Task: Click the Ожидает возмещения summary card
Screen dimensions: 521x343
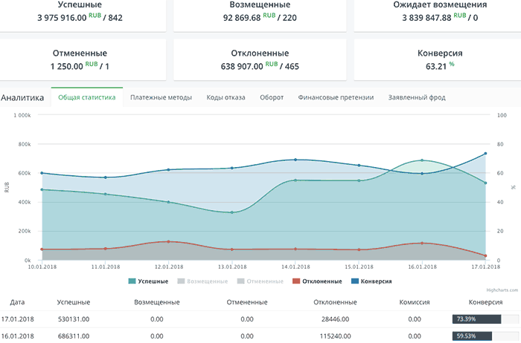Action: [438, 16]
